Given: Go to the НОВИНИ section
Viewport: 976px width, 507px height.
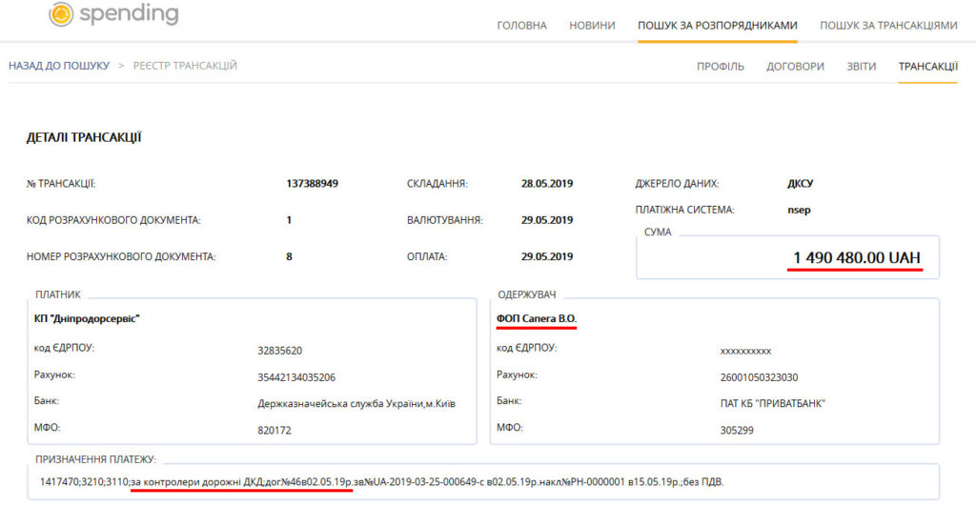Looking at the screenshot, I should coord(592,26).
